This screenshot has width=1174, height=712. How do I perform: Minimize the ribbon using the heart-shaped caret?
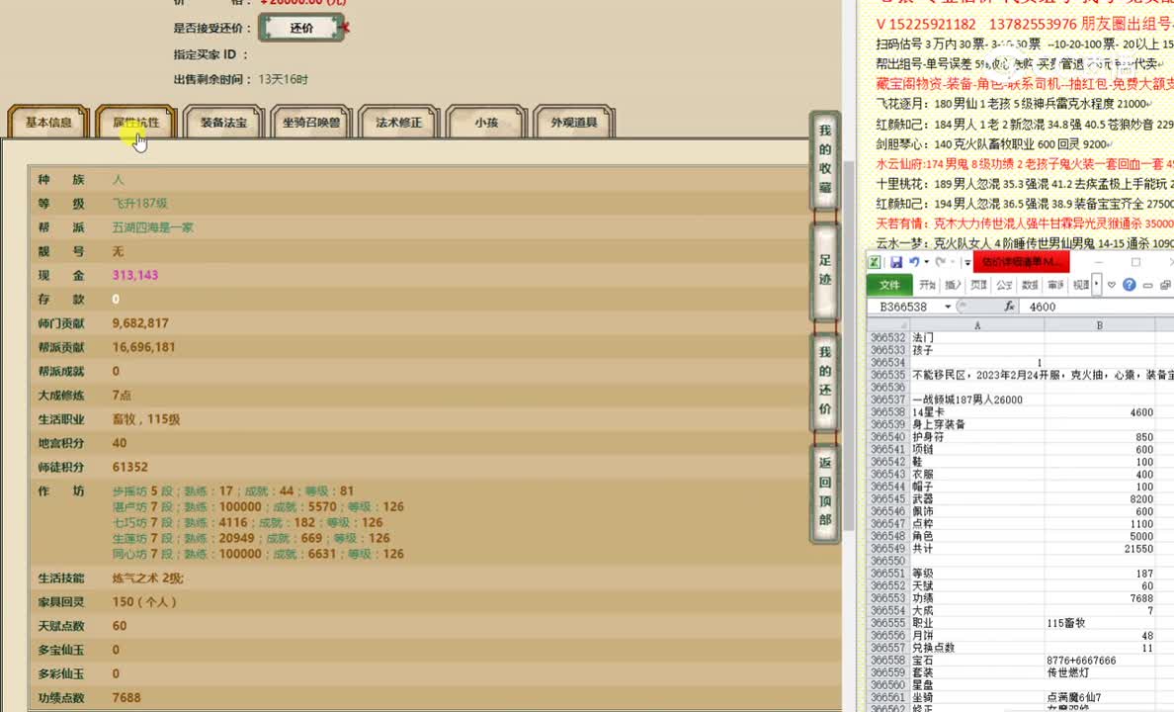pos(1112,285)
